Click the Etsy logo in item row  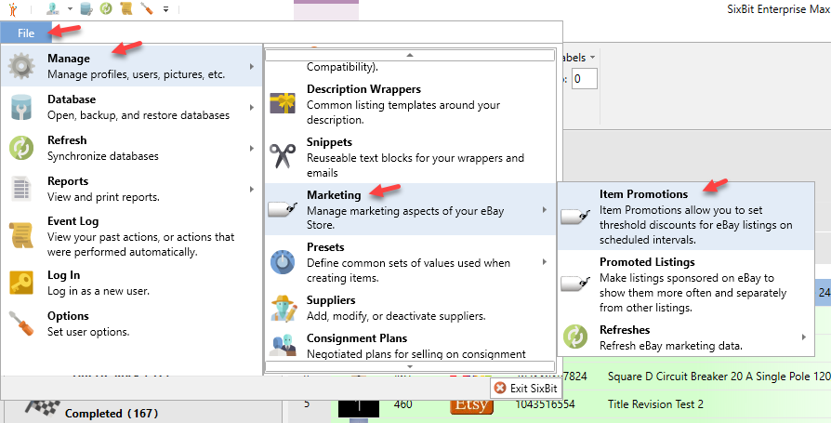coord(471,404)
